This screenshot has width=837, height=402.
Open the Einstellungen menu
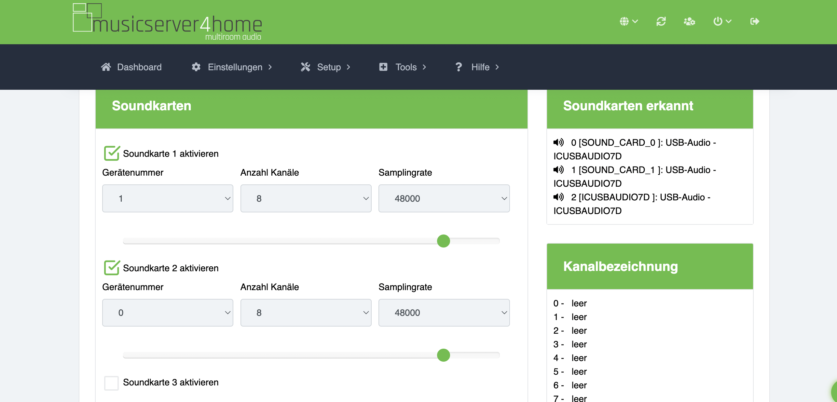click(235, 67)
